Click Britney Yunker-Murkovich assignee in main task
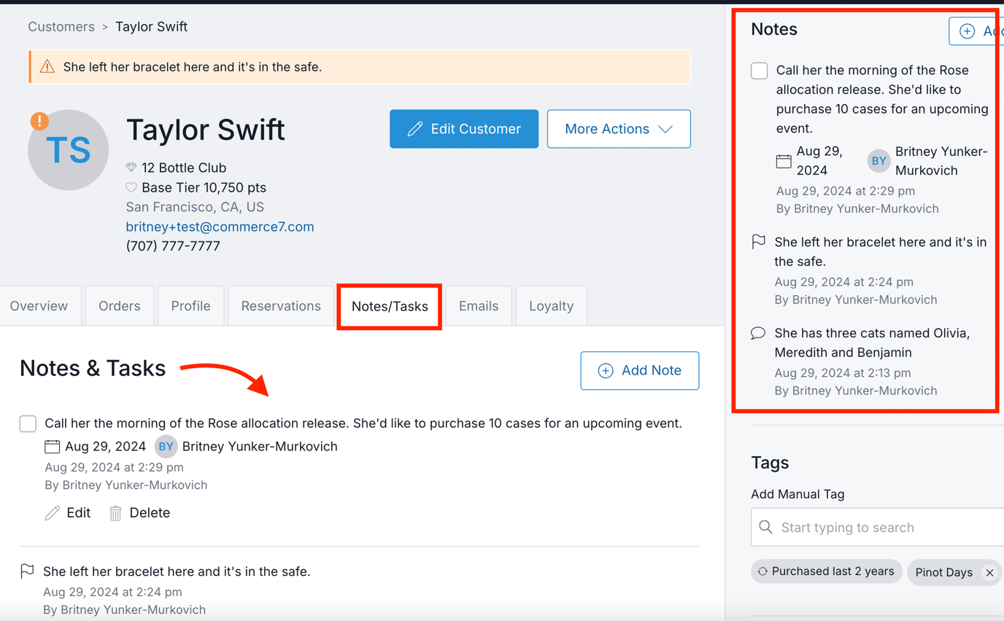The image size is (1004, 621). [260, 447]
